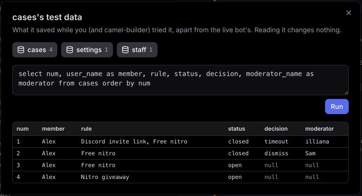Run the SQL query
This screenshot has height=196, width=362.
click(336, 107)
